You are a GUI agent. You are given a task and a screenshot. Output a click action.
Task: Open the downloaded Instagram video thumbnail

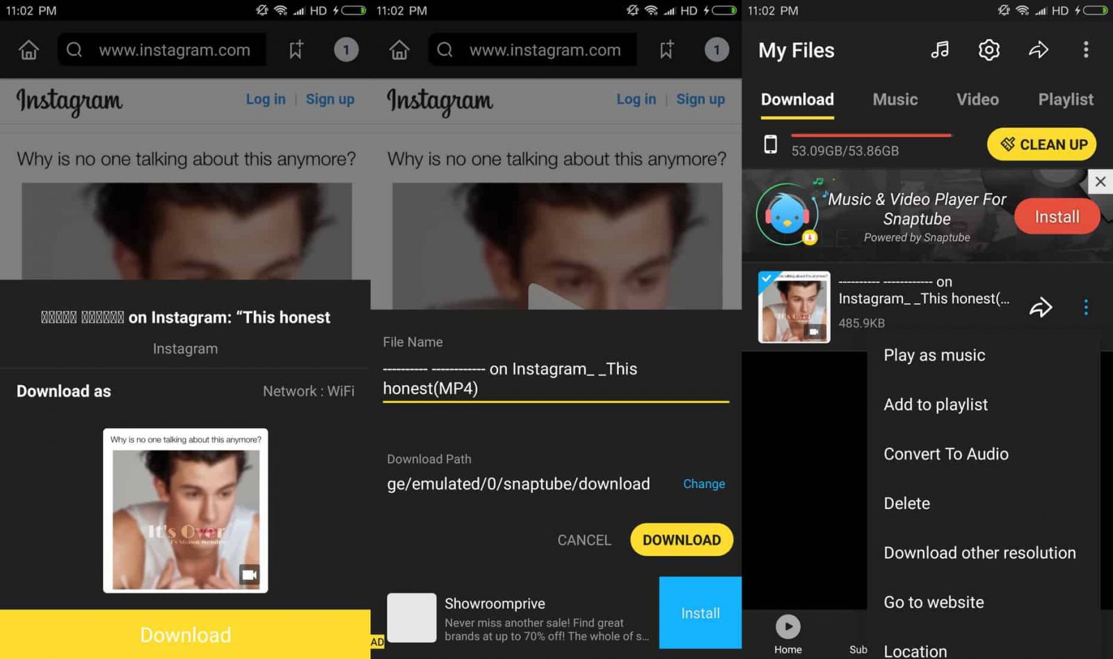pyautogui.click(x=794, y=307)
